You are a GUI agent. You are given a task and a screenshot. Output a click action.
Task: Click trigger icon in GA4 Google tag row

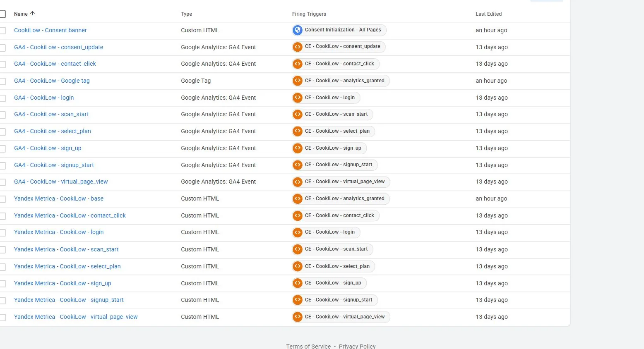298,81
